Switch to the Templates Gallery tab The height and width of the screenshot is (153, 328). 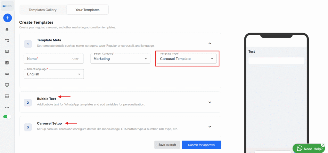pos(43,10)
